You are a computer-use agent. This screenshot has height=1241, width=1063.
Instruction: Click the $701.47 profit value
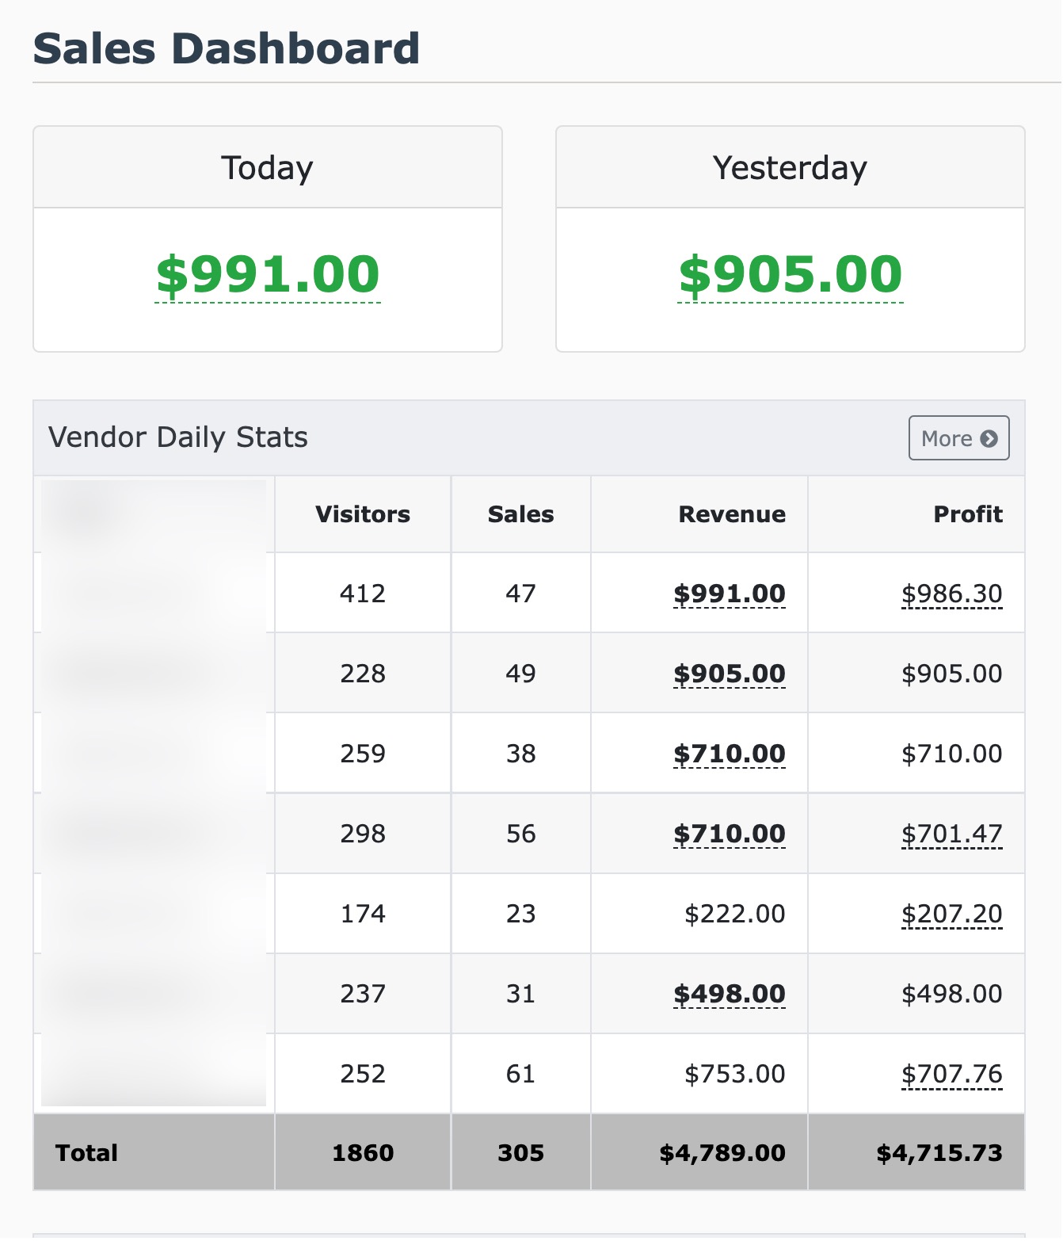coord(951,834)
